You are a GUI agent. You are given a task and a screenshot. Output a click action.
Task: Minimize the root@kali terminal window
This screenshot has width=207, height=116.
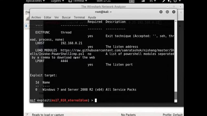[161, 12]
